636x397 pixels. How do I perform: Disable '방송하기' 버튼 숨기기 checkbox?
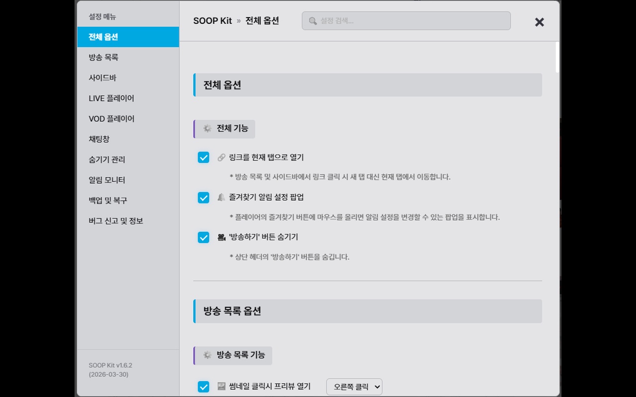(x=204, y=237)
